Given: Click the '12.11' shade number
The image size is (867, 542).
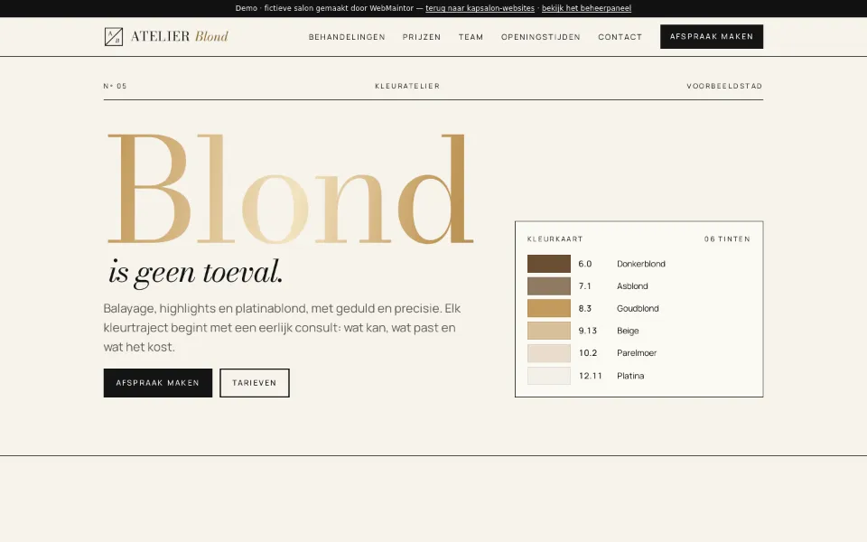Looking at the screenshot, I should [x=590, y=376].
